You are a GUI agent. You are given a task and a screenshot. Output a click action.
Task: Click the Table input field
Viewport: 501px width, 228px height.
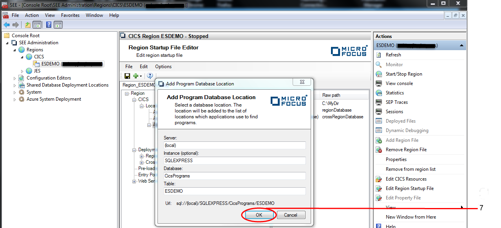[235, 191]
